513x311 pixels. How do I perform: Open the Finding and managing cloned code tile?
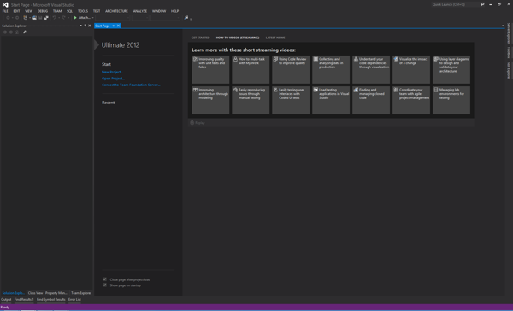[371, 101]
